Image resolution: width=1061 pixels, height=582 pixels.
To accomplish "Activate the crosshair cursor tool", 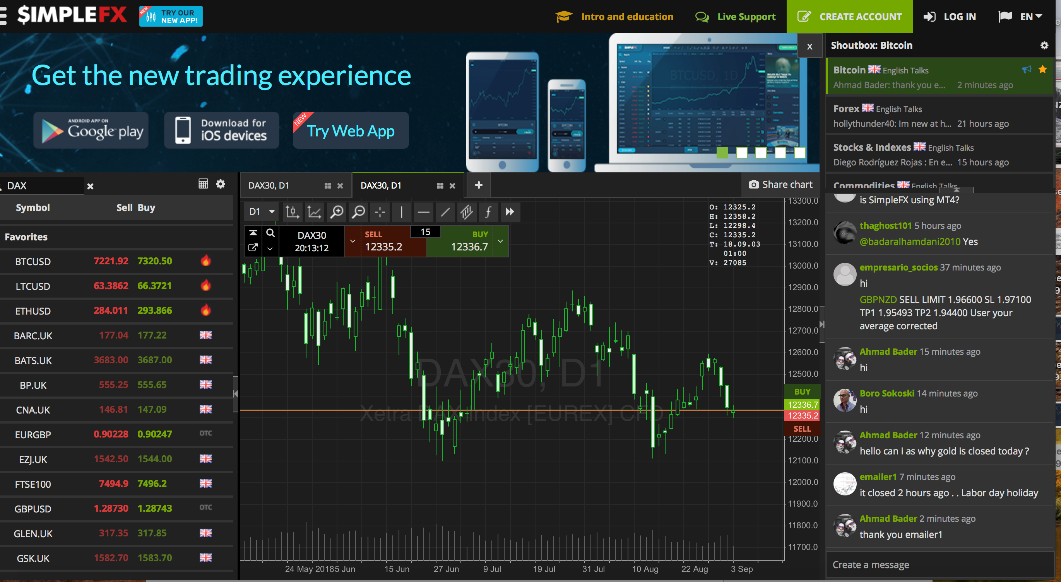I will 380,212.
